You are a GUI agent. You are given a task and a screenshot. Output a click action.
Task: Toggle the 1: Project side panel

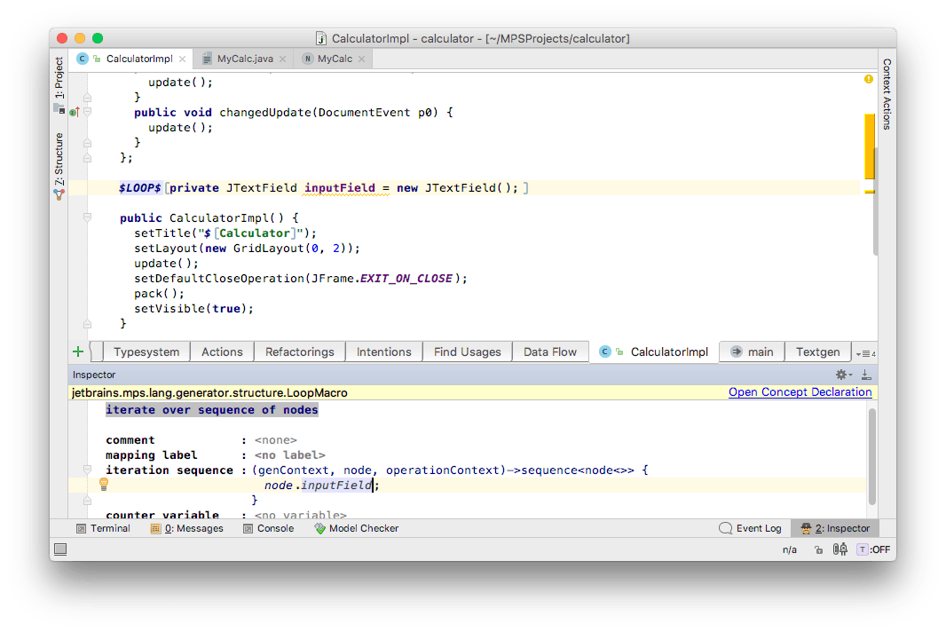pyautogui.click(x=59, y=80)
